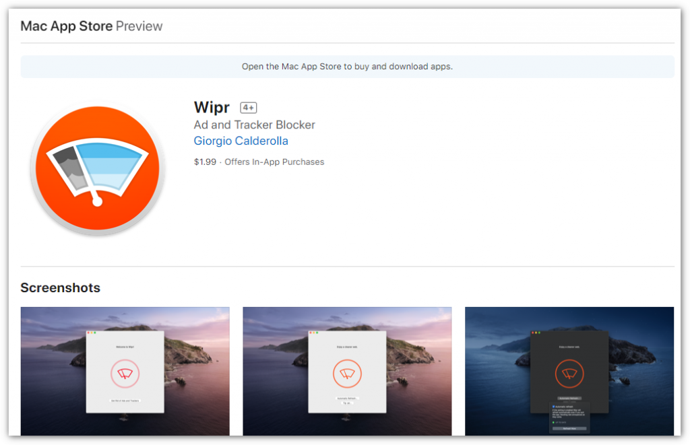Click the Mac App Store heading
This screenshot has width=690, height=445.
click(x=67, y=26)
